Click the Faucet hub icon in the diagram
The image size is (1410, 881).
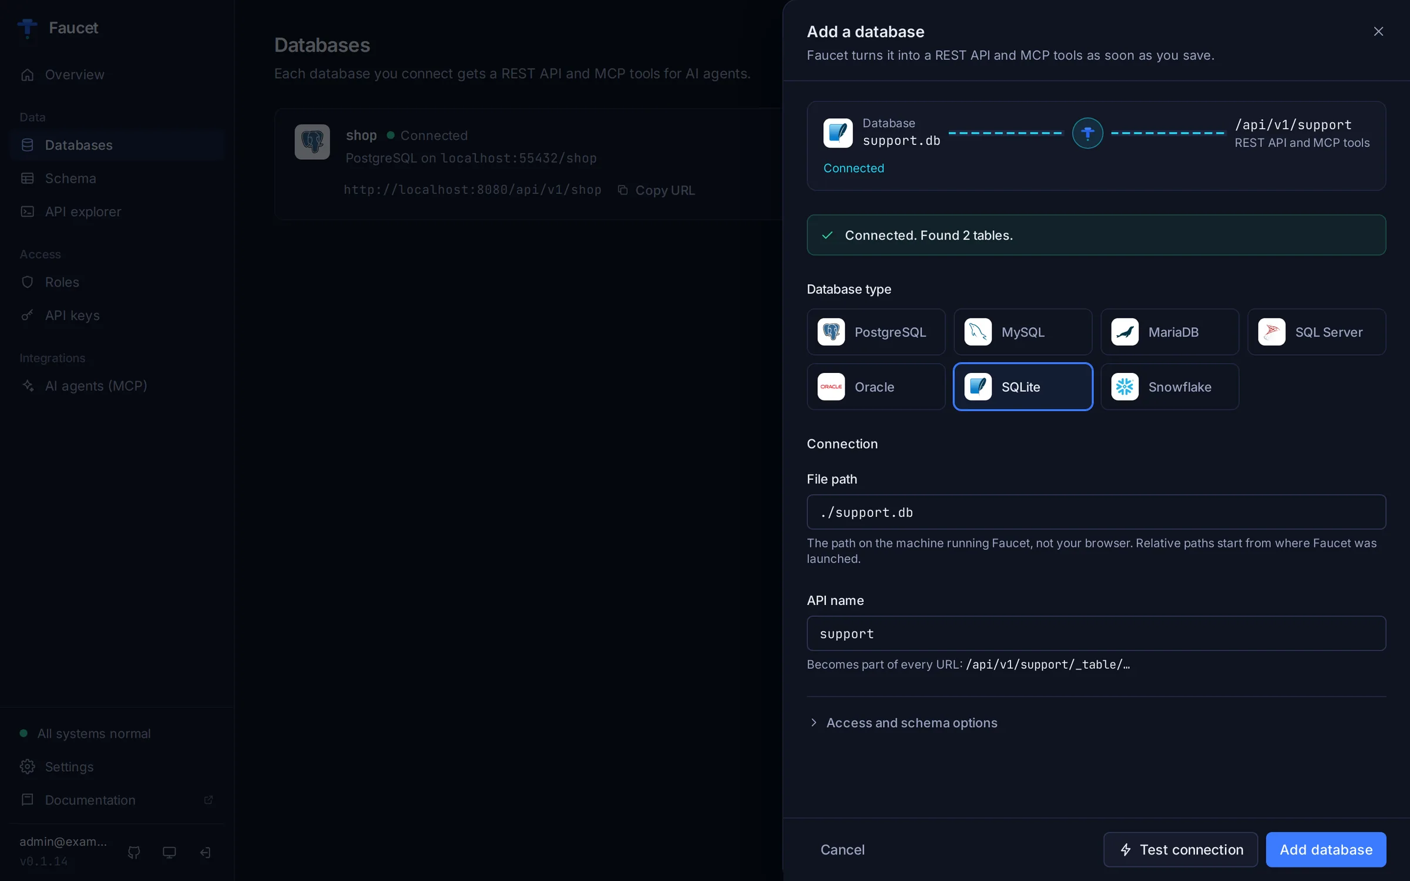point(1087,133)
